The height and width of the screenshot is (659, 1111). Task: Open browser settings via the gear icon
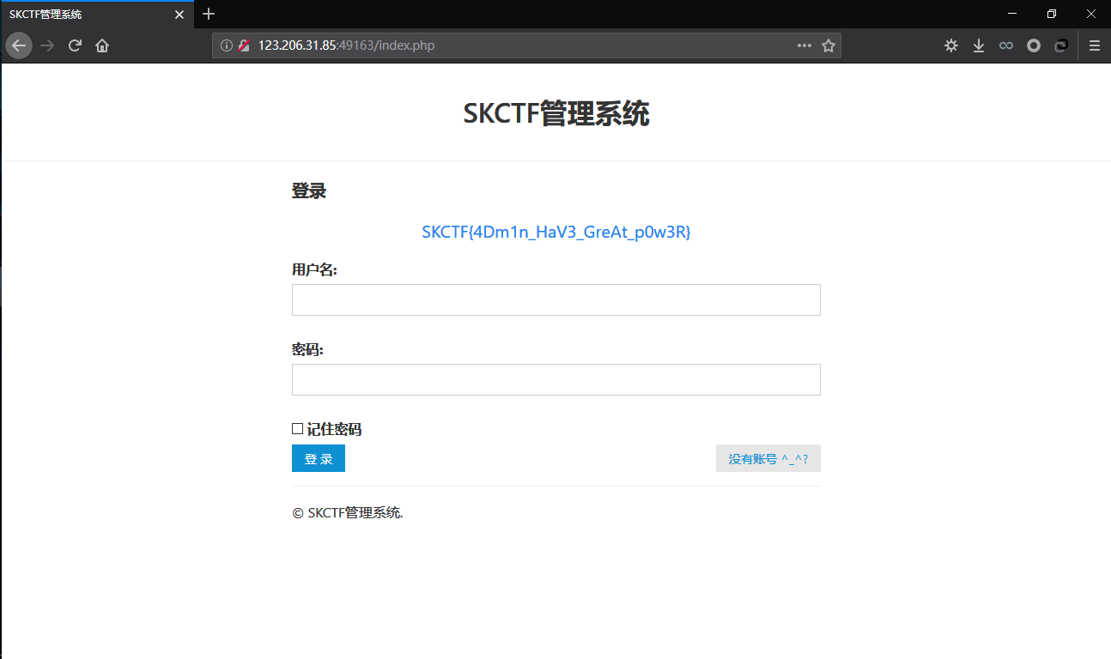951,45
